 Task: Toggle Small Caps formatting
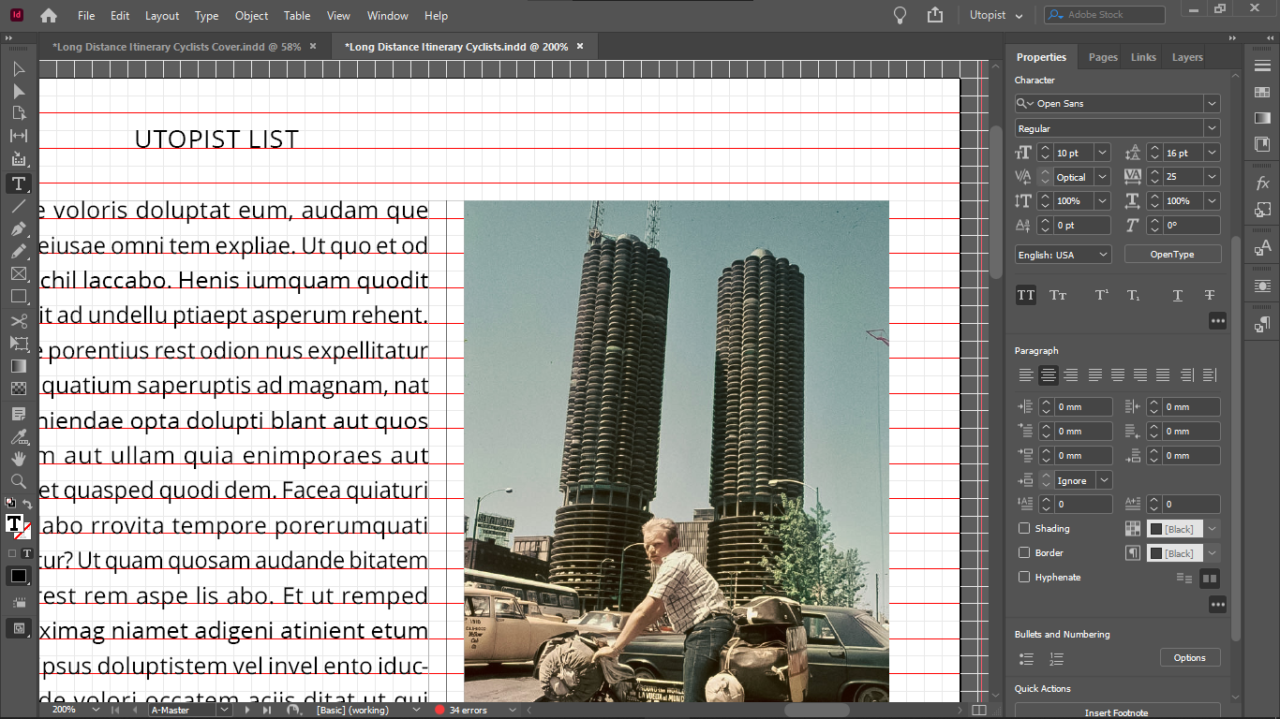tap(1057, 295)
